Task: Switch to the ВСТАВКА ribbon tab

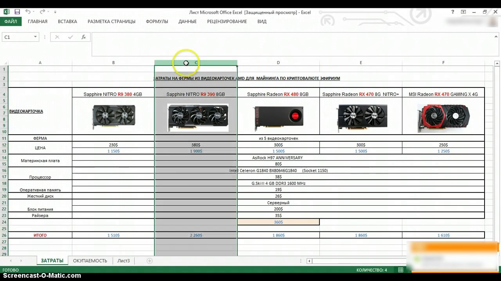Action: (x=67, y=21)
